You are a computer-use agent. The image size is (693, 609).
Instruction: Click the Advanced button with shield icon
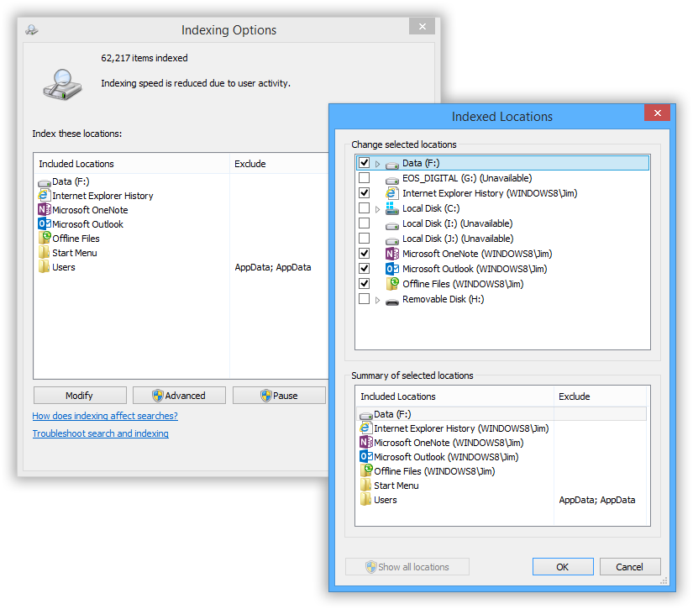[x=179, y=395]
